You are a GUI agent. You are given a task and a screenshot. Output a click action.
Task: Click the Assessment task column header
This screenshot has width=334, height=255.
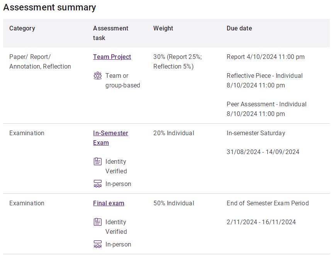pyautogui.click(x=110, y=33)
